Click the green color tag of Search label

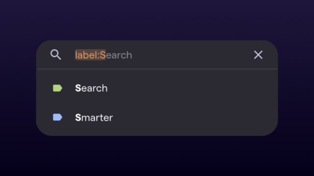[57, 88]
